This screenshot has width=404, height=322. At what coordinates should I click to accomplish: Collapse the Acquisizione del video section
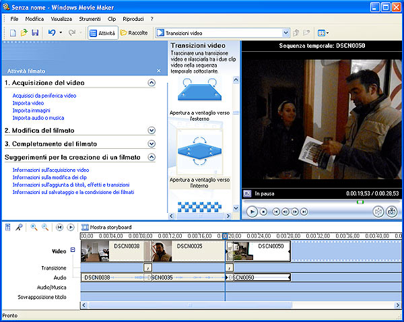pos(151,83)
